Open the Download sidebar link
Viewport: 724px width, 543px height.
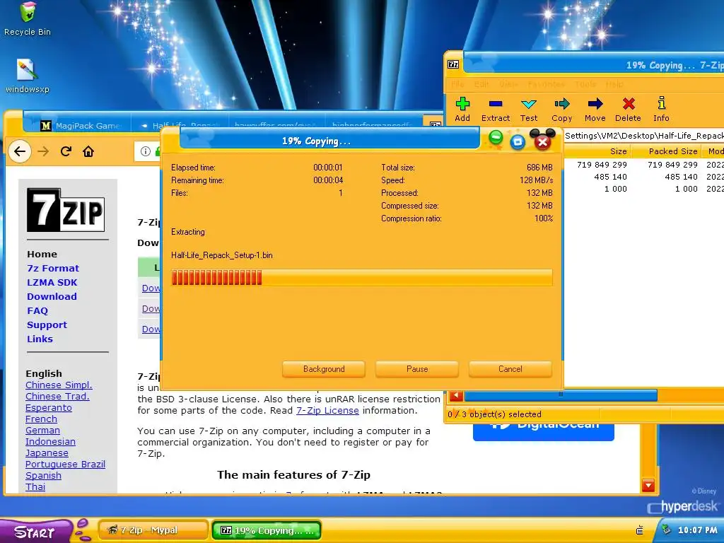(52, 296)
